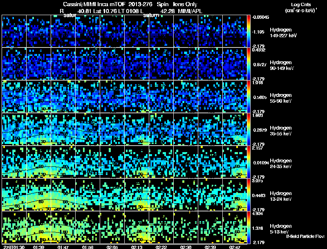Pick the color bar beside 35-55 keV row
The width and height of the screenshot is (327, 249).
pos(249,129)
